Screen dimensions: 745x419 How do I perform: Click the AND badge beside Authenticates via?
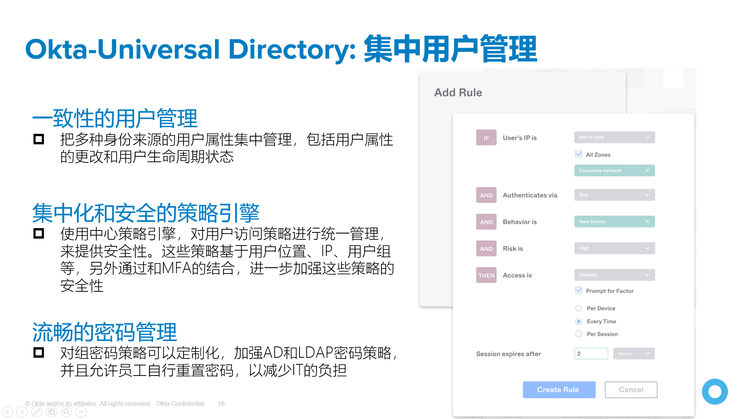pos(486,195)
